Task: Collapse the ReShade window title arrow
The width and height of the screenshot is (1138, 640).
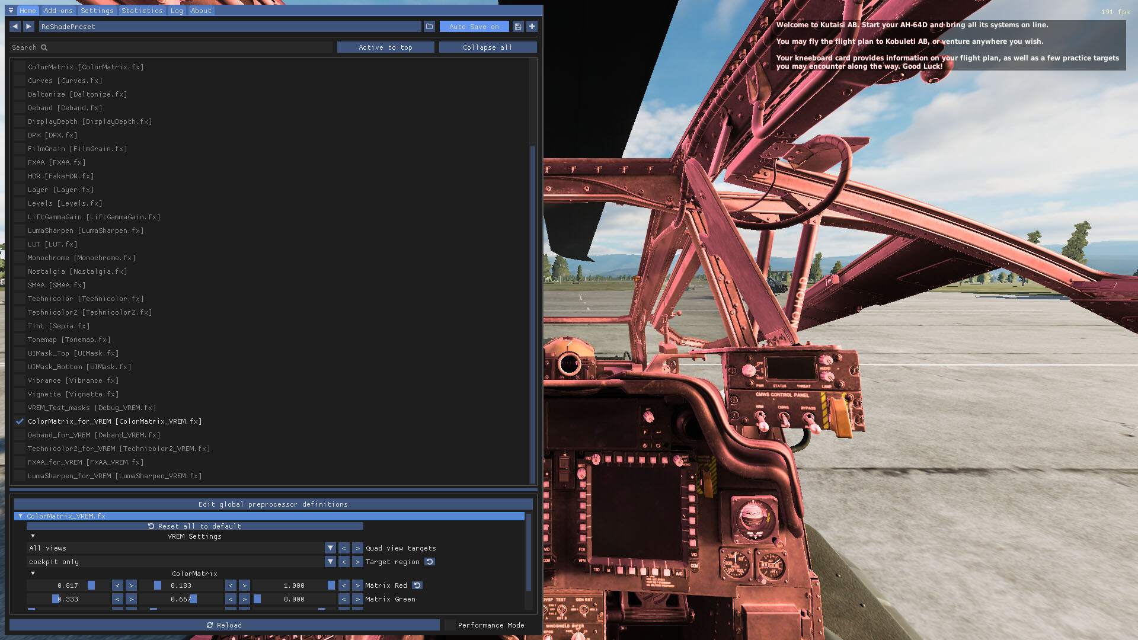Action: point(11,11)
